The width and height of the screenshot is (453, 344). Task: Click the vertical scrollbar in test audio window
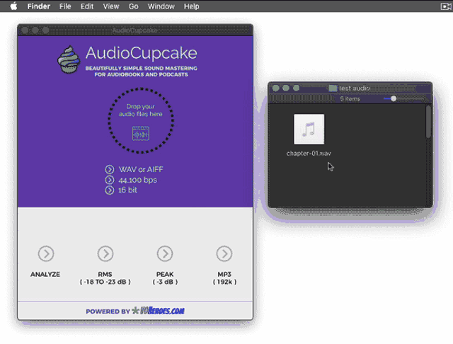coord(428,121)
